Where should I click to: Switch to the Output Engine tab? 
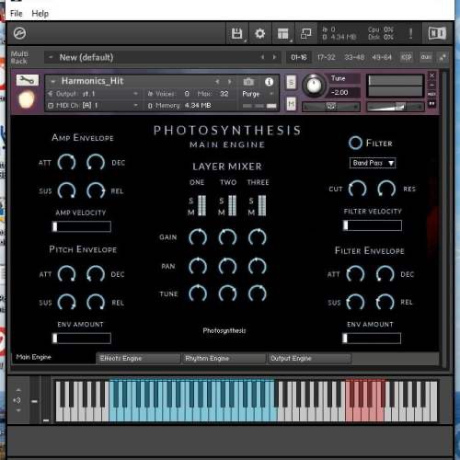310,358
